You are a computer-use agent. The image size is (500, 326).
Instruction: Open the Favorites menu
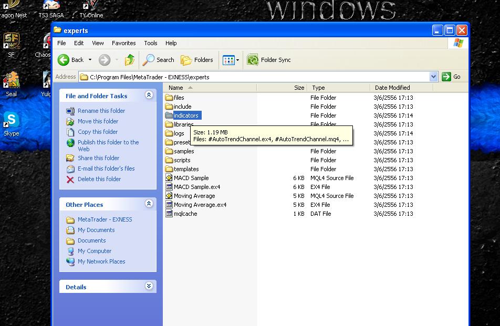pyautogui.click(x=124, y=43)
